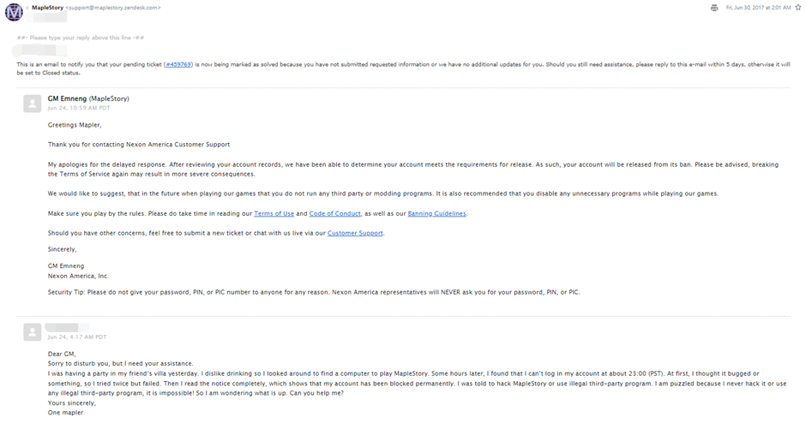
Task: Star this email message
Action: coord(798,7)
